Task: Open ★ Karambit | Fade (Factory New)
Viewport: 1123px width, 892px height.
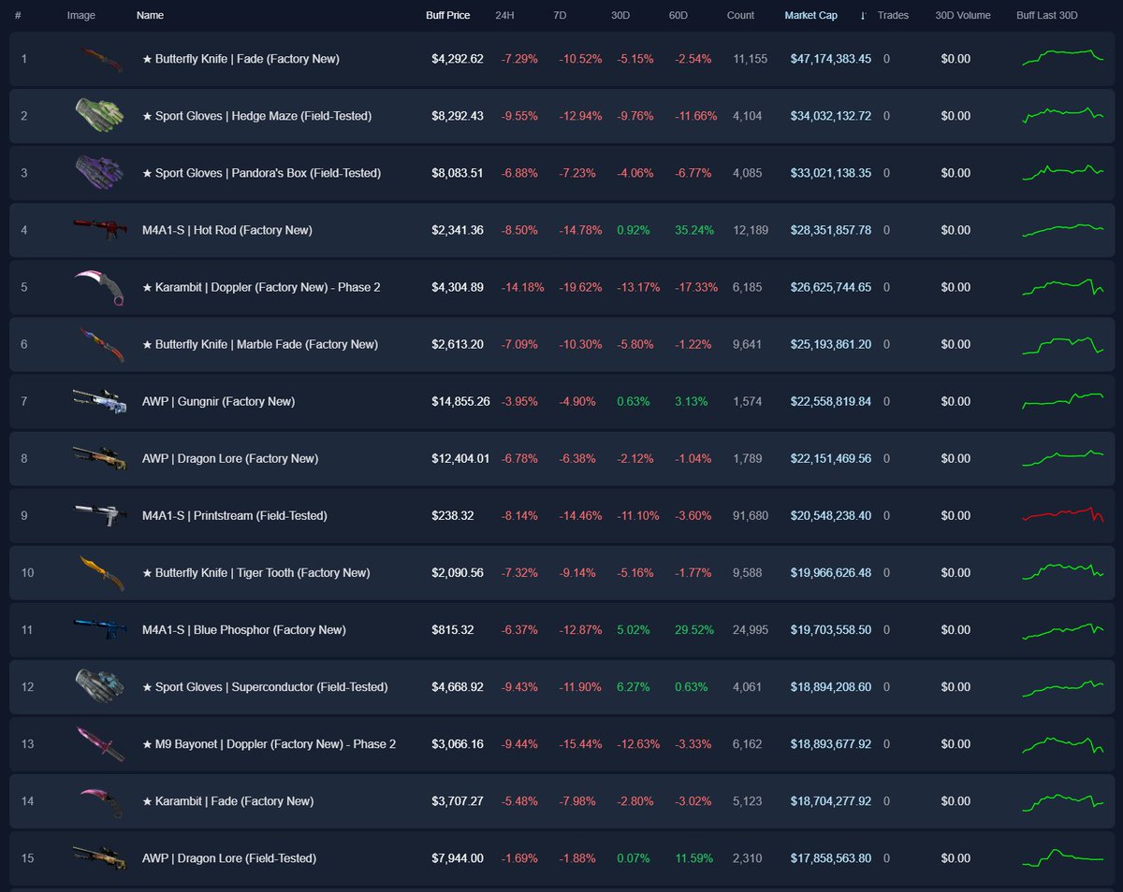Action: [x=228, y=801]
